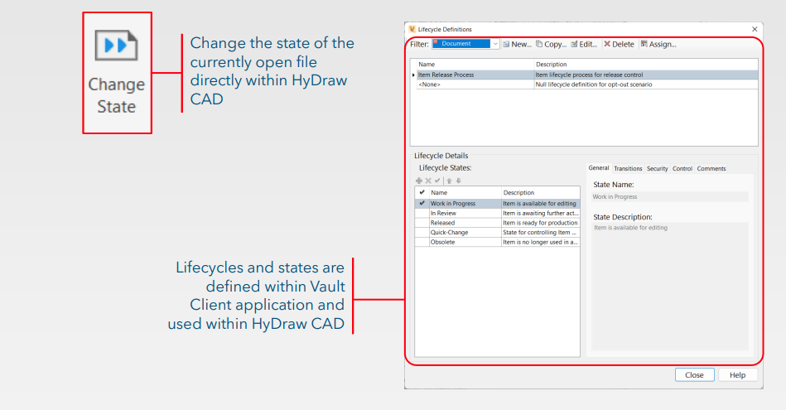Select the In Review state name
This screenshot has height=410, width=786.
pyautogui.click(x=465, y=213)
